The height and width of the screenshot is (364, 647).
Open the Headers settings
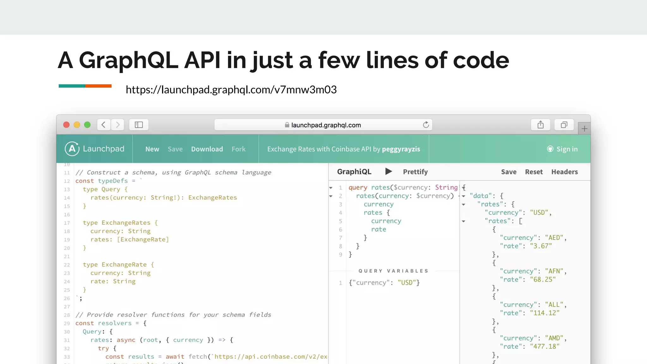(565, 172)
